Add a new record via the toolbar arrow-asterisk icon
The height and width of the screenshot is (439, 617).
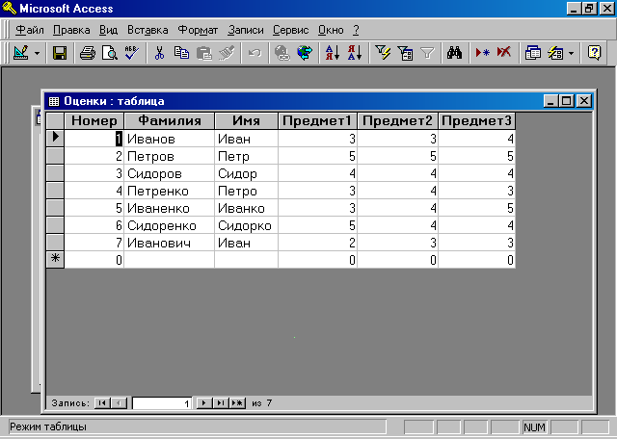[482, 53]
